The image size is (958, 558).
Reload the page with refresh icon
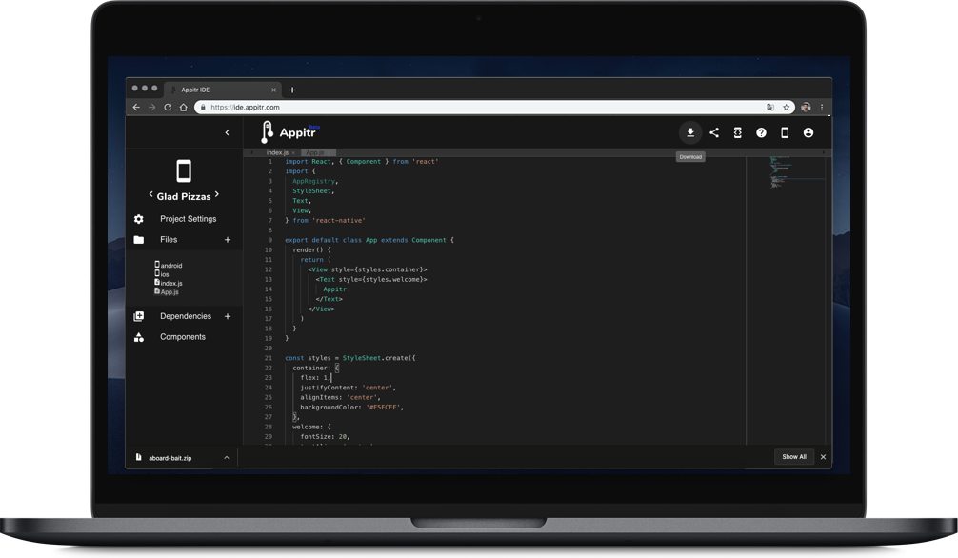pos(168,107)
